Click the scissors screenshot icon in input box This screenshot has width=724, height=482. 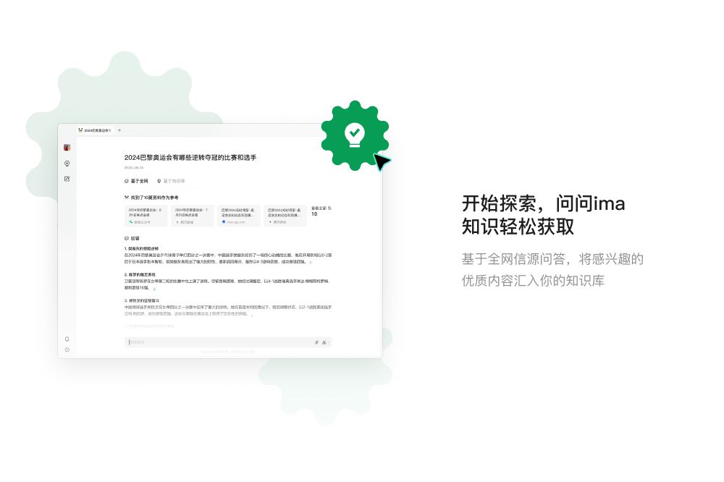325,342
